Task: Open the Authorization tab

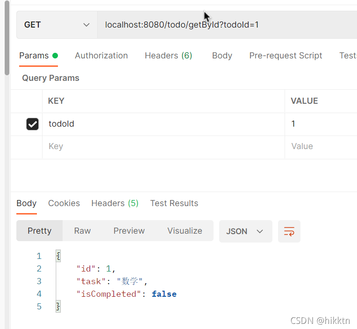Action: [x=101, y=56]
